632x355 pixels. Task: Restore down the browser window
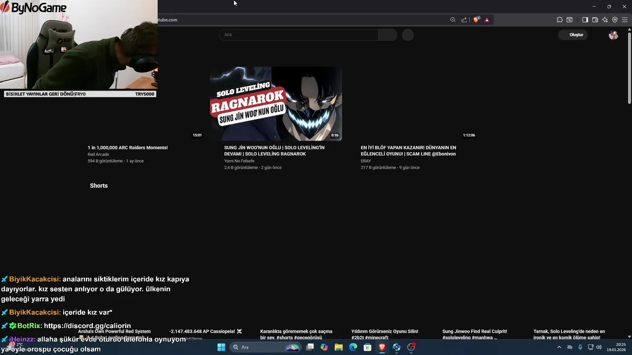[x=609, y=6]
